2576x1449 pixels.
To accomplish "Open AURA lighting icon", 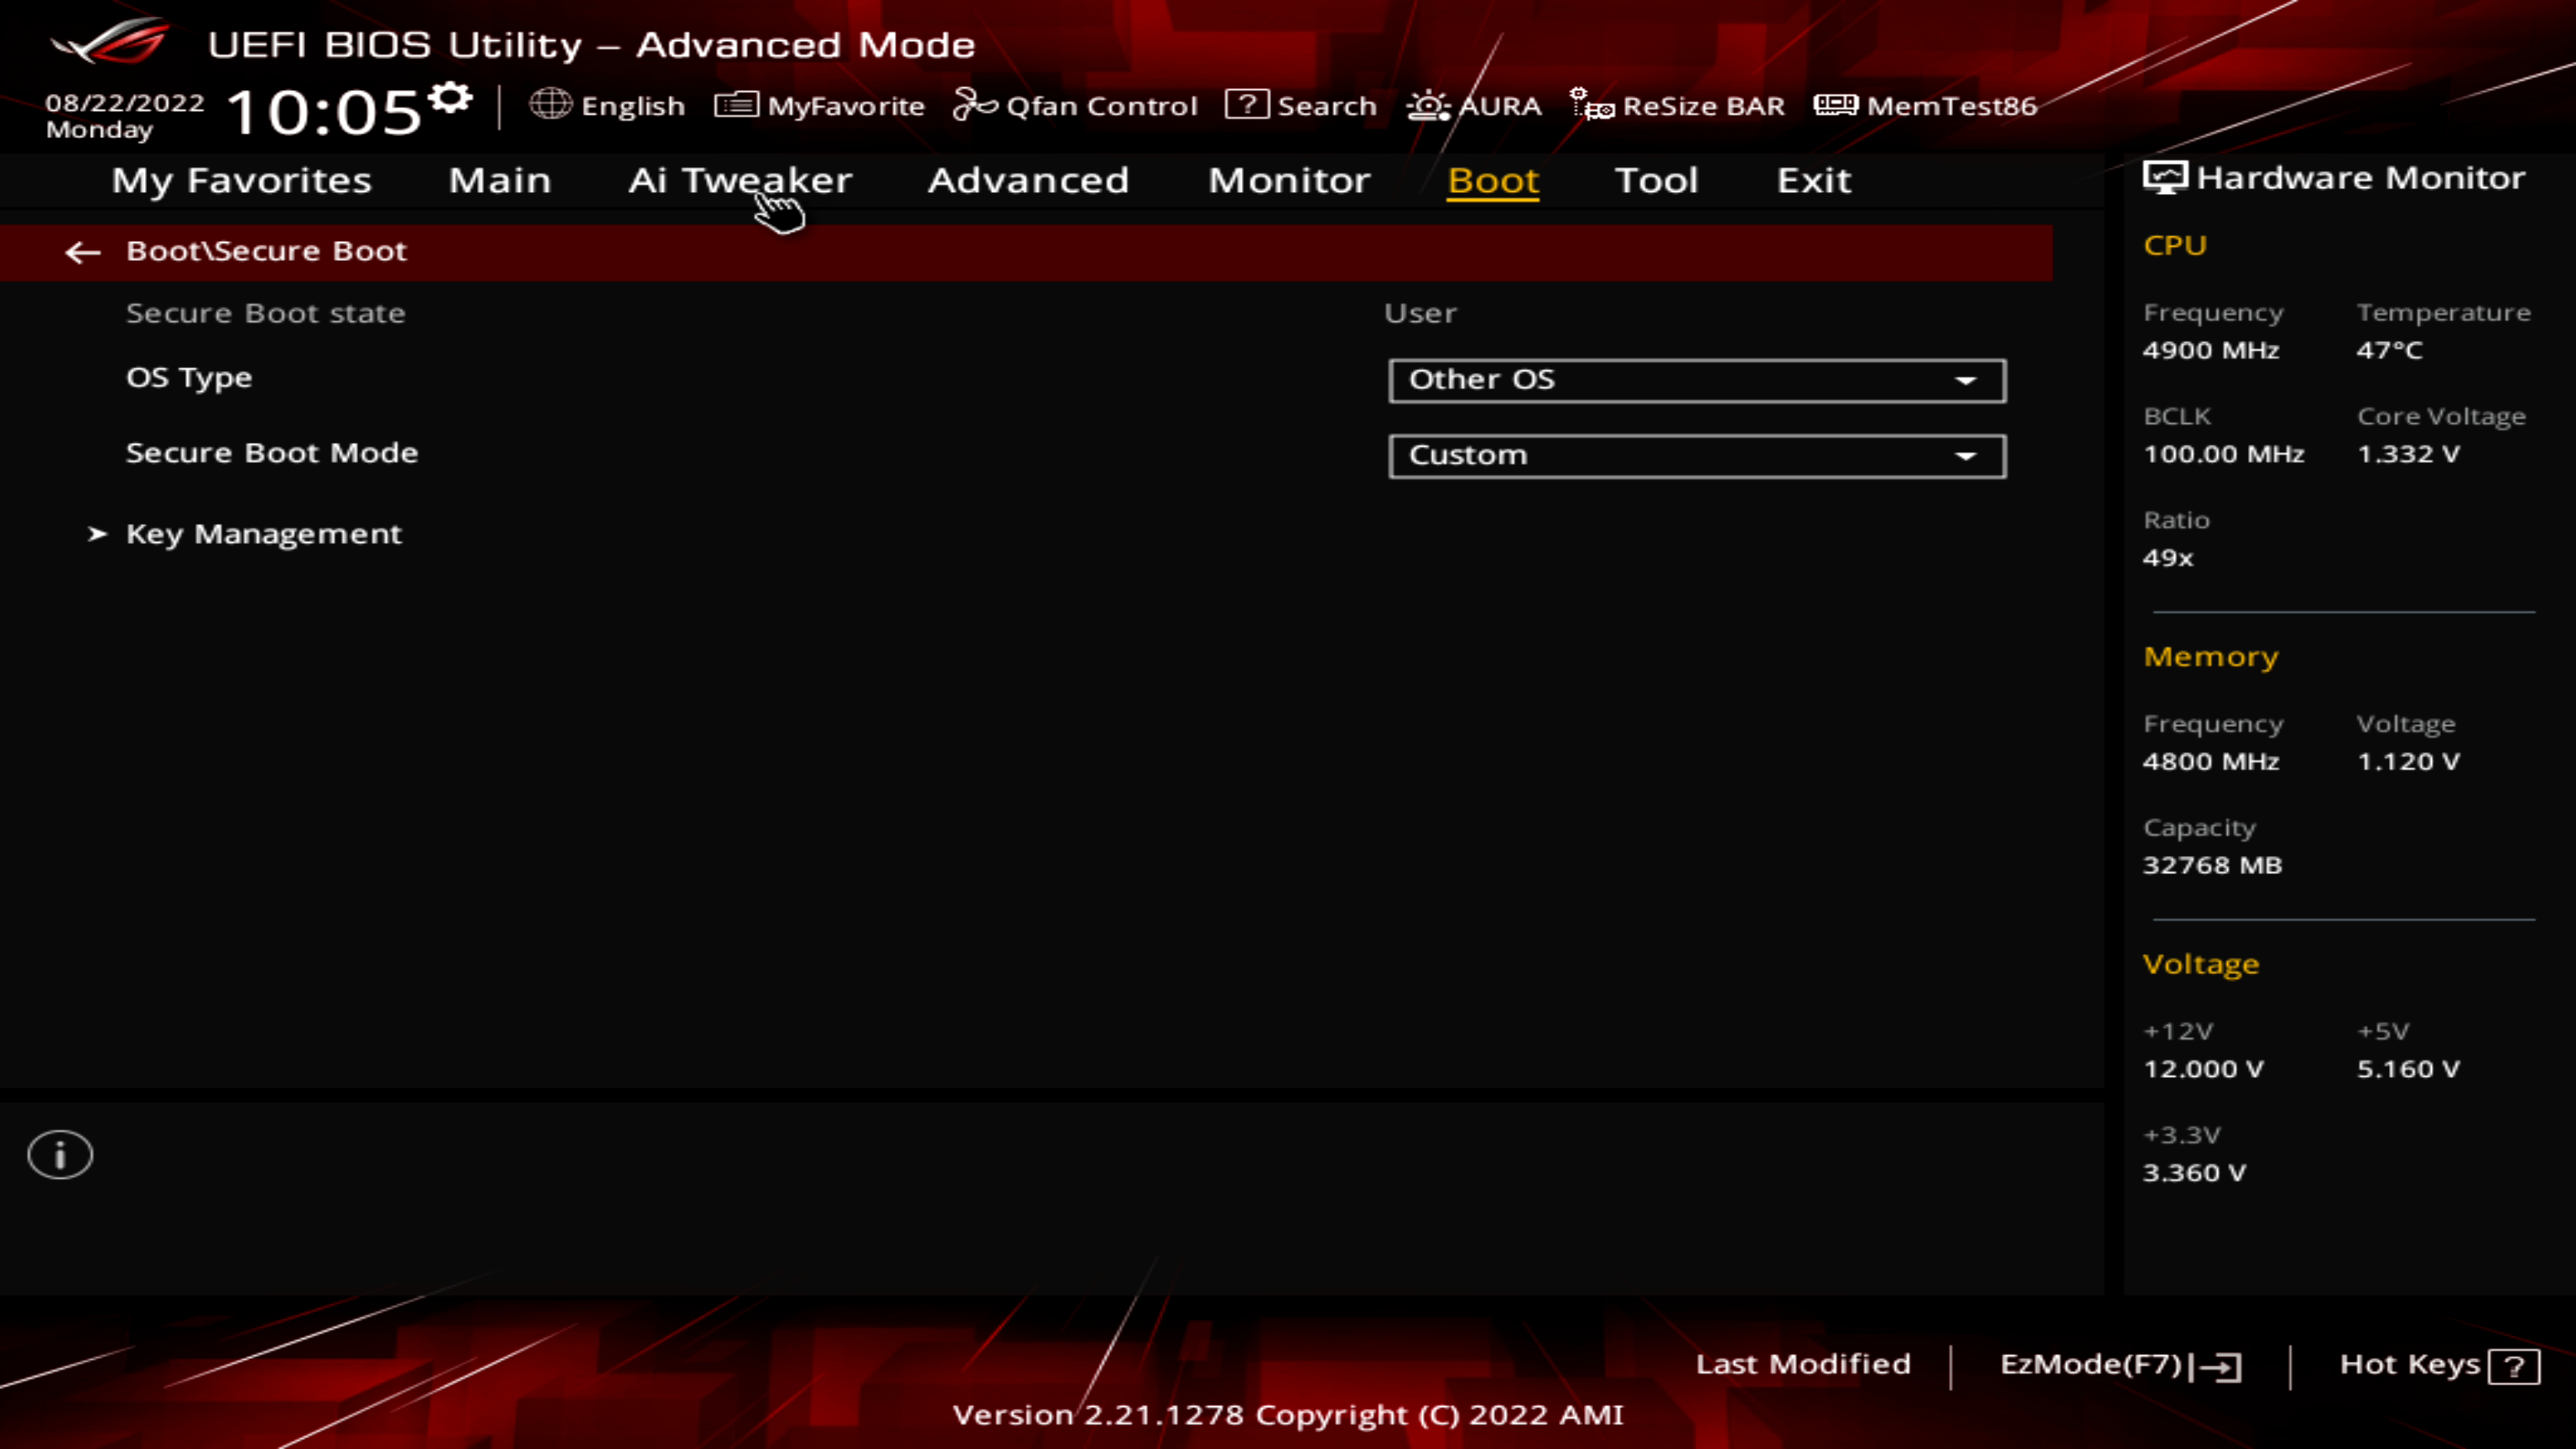I will pos(1428,104).
